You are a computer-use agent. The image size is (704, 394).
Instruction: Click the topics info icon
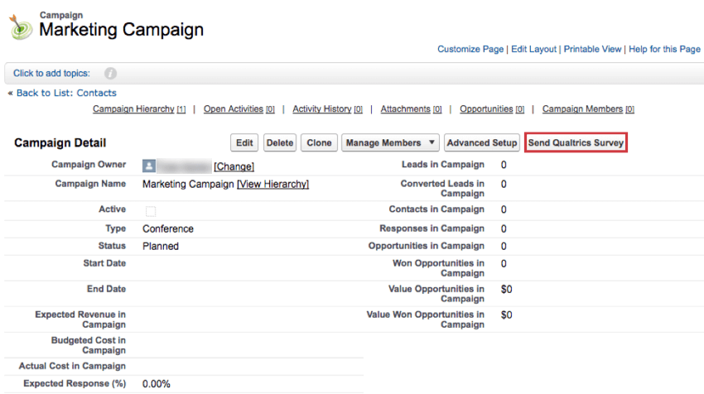tap(110, 74)
